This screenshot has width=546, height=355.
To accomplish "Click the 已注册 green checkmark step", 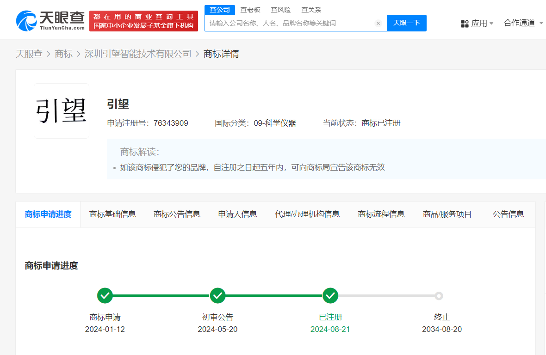I will (330, 295).
